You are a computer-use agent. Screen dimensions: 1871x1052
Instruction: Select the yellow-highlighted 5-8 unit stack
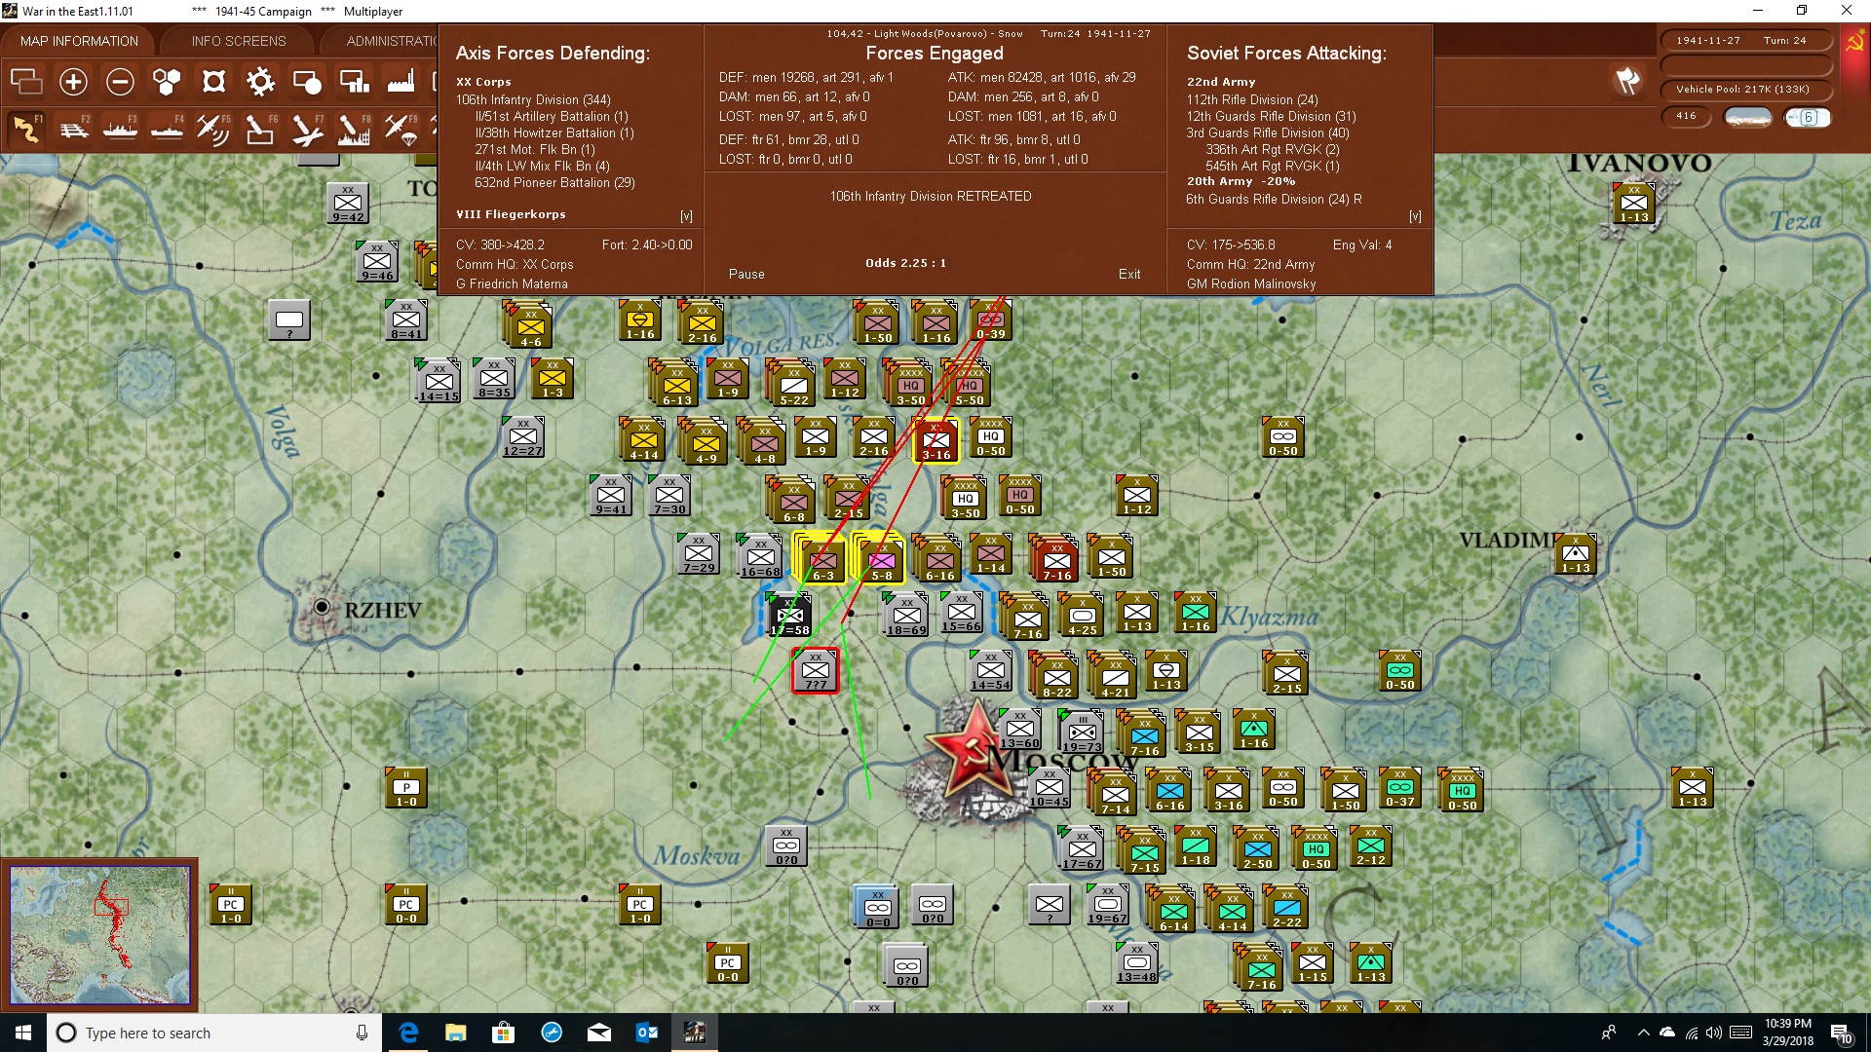click(x=880, y=559)
